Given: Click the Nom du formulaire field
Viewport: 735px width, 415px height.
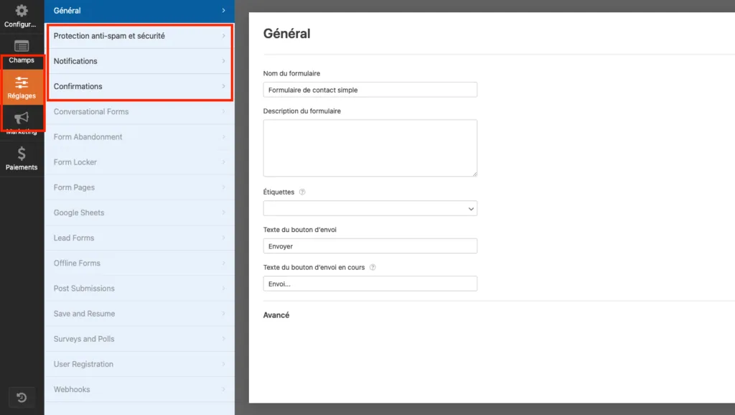Looking at the screenshot, I should click(x=370, y=90).
